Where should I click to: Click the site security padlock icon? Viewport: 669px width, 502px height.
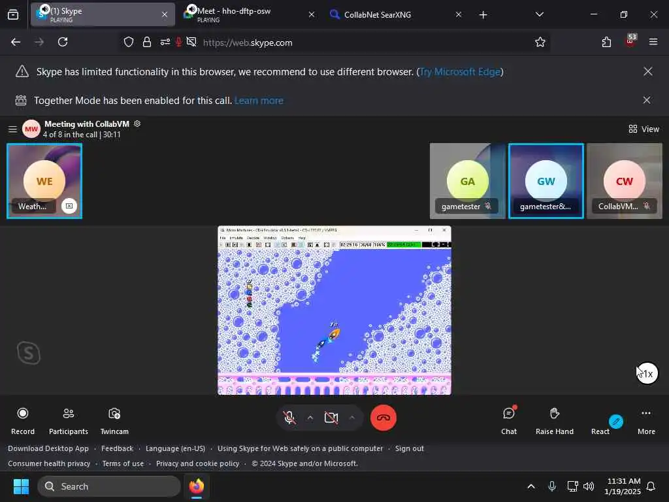click(x=147, y=42)
